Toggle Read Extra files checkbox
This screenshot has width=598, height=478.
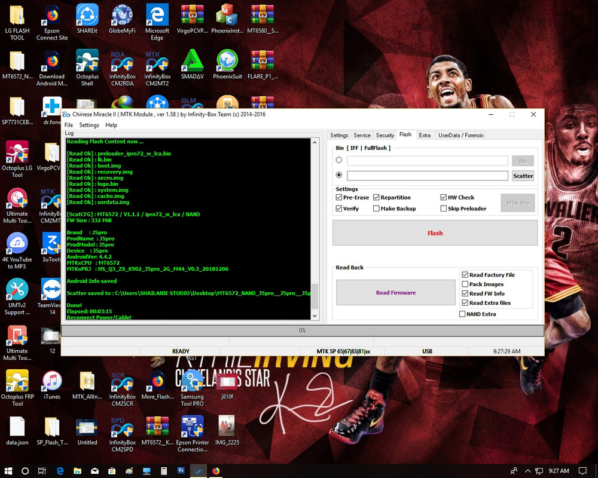465,303
